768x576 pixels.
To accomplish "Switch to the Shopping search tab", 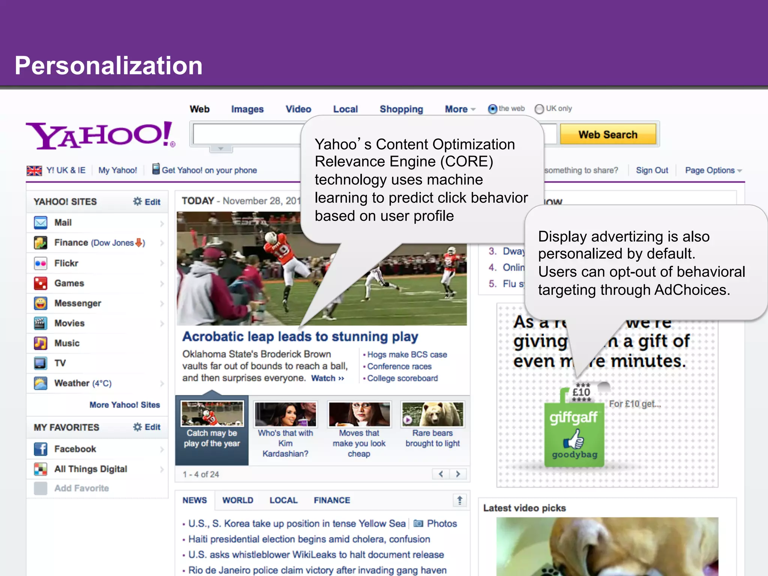I will pyautogui.click(x=401, y=109).
